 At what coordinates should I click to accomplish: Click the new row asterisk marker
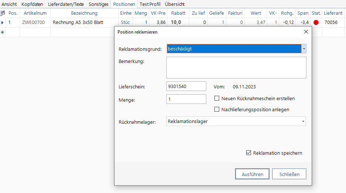tap(3, 32)
